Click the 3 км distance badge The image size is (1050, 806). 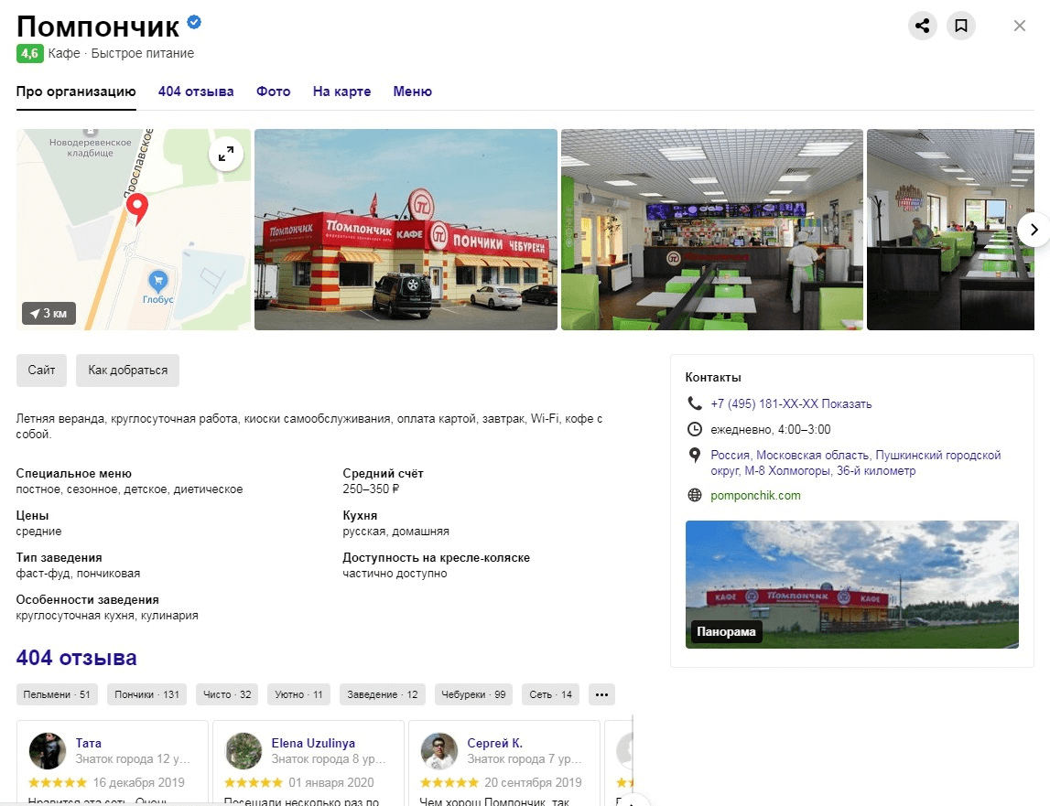click(49, 313)
